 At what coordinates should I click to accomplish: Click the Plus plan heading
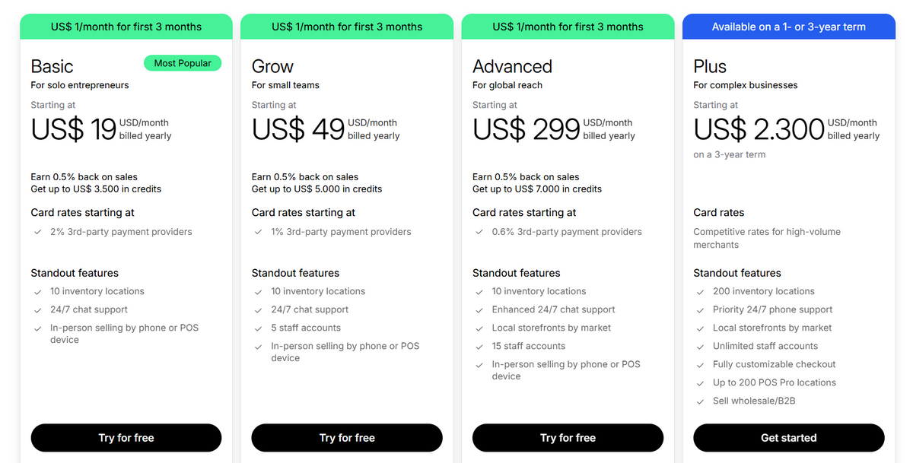709,66
